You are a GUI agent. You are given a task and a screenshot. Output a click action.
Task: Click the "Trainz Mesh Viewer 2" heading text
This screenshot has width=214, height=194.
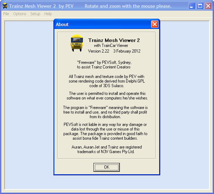[114, 40]
